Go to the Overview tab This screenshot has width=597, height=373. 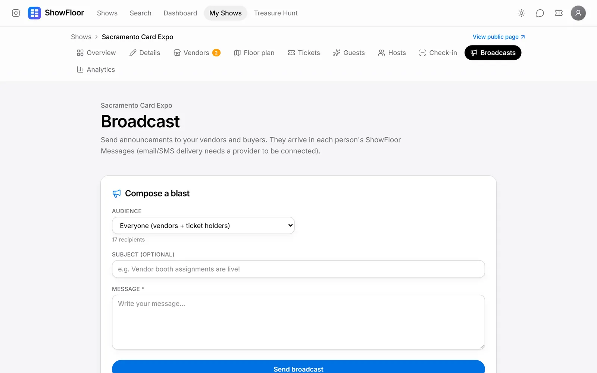pos(96,53)
